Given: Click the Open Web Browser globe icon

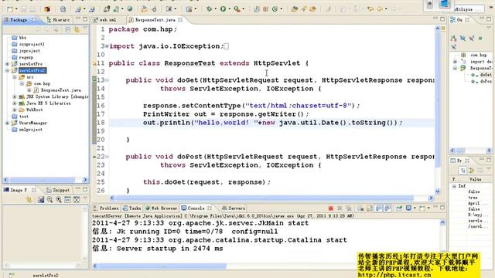Looking at the screenshot, I should [x=129, y=9].
